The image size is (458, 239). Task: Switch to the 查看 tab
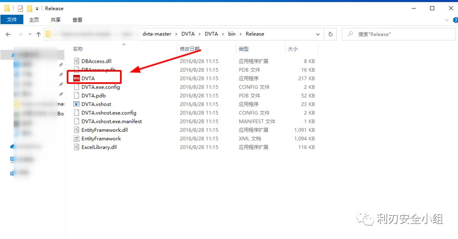point(77,20)
